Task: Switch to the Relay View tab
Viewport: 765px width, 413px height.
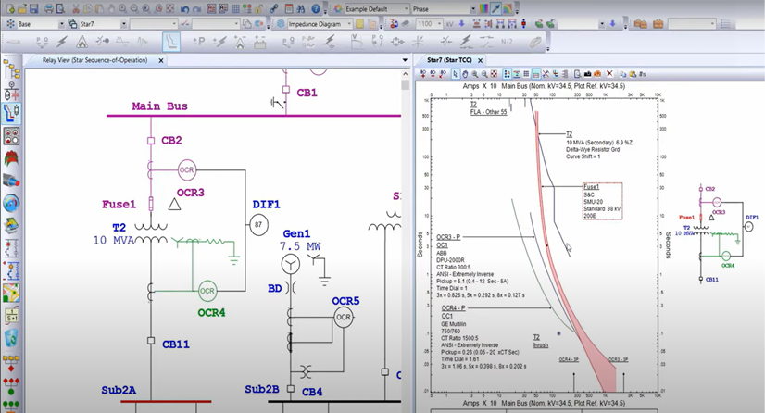Action: pos(93,59)
